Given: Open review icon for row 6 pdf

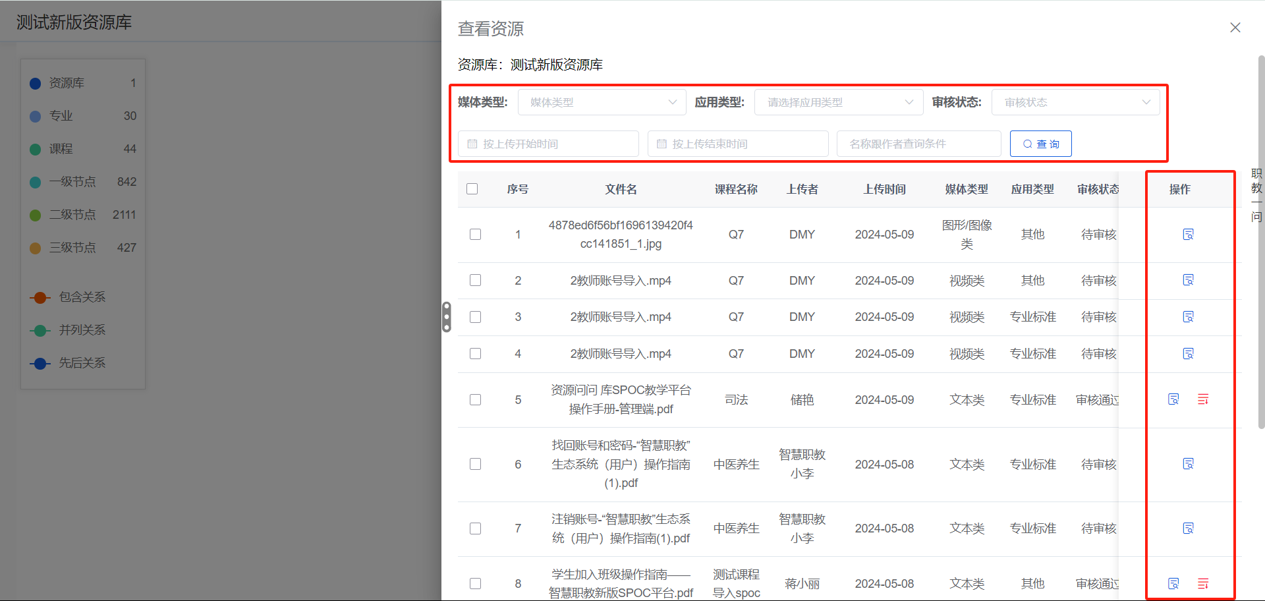Looking at the screenshot, I should (1188, 464).
